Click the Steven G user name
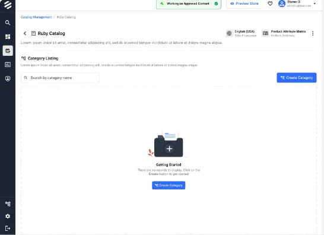The image size is (324, 235). (x=294, y=2)
